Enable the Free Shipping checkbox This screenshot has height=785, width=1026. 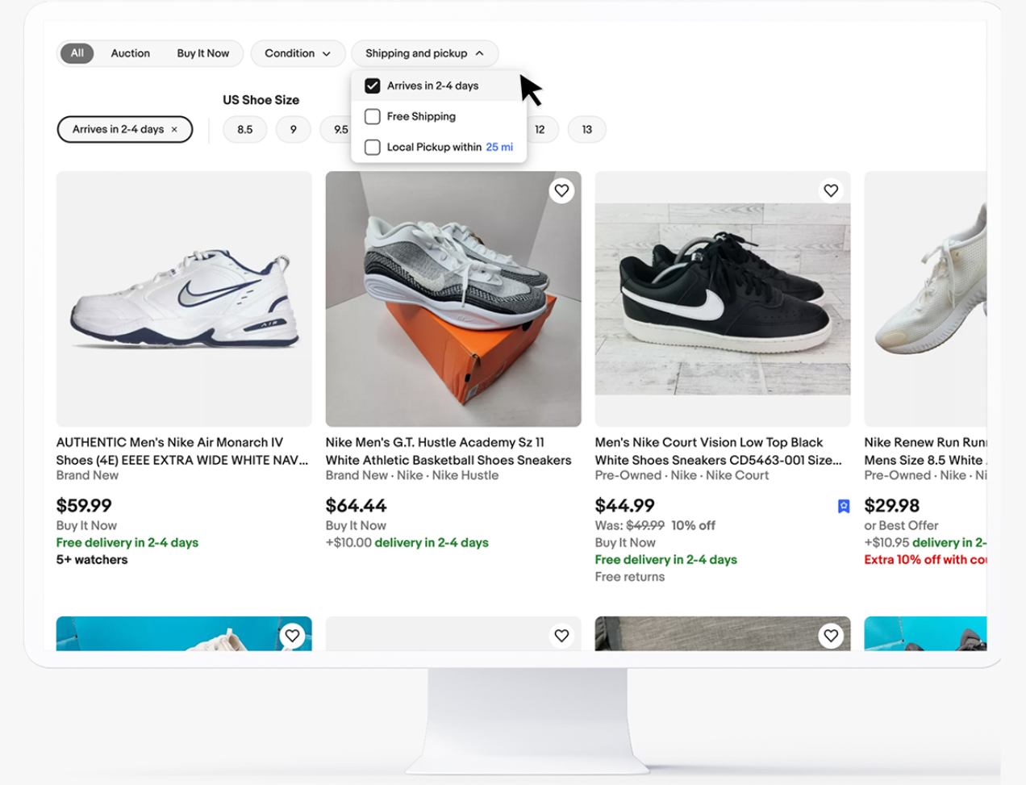pos(373,117)
